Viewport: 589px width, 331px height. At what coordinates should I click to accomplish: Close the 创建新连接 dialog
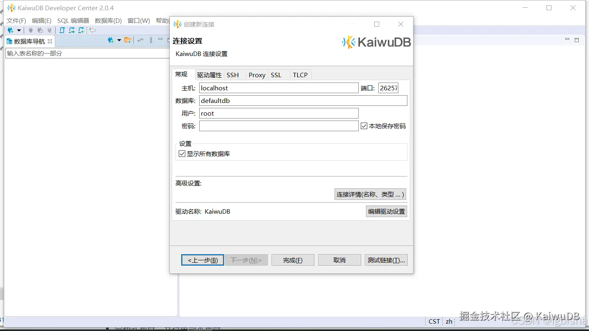tap(401, 24)
